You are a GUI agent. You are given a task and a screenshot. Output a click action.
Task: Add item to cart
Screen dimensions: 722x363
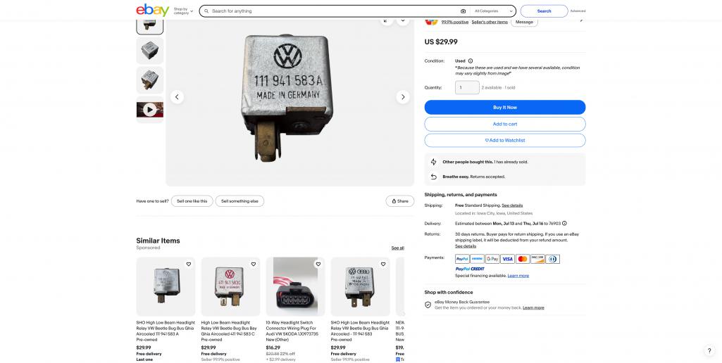point(504,124)
